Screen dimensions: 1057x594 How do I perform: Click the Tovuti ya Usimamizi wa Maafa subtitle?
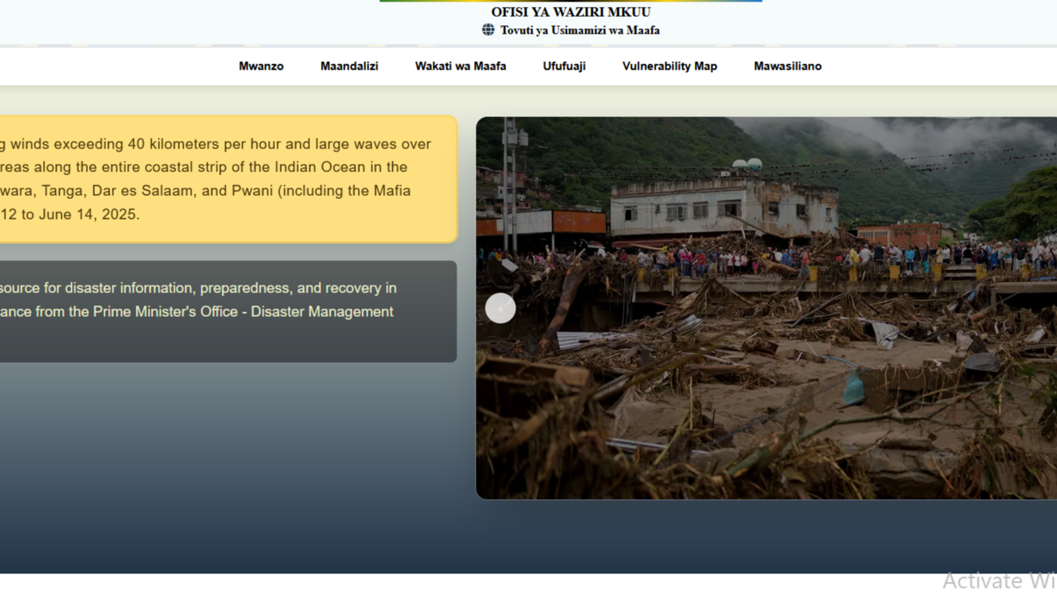point(580,31)
